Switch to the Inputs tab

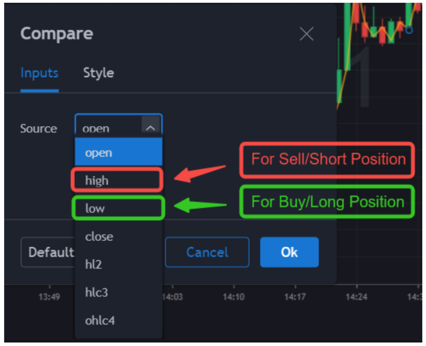point(39,73)
